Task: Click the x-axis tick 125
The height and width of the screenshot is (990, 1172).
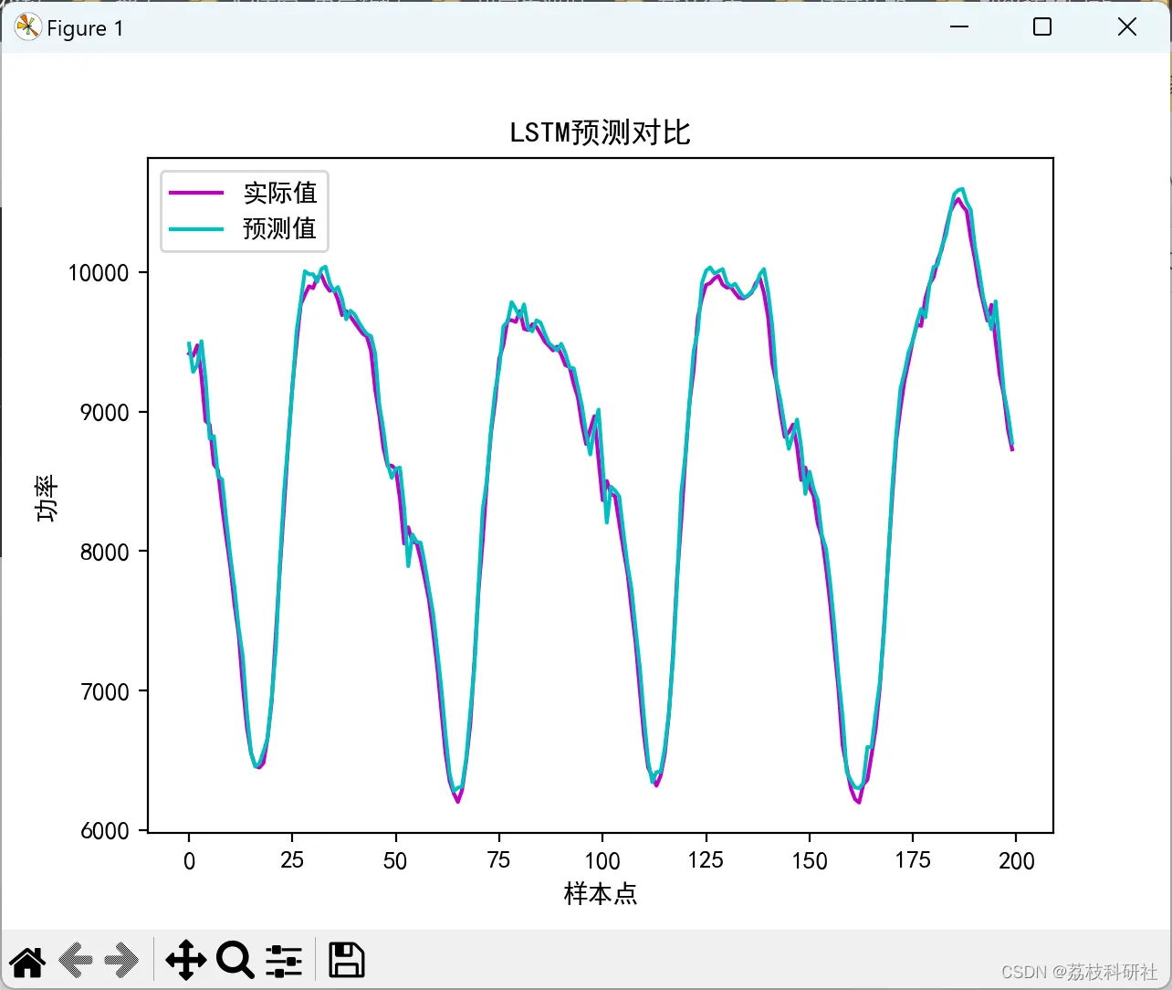Action: pos(706,861)
